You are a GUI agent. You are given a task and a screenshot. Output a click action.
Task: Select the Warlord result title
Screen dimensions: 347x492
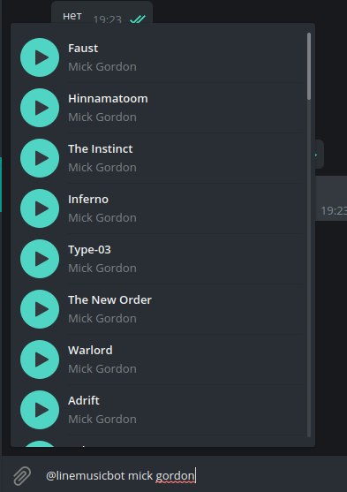coord(90,350)
